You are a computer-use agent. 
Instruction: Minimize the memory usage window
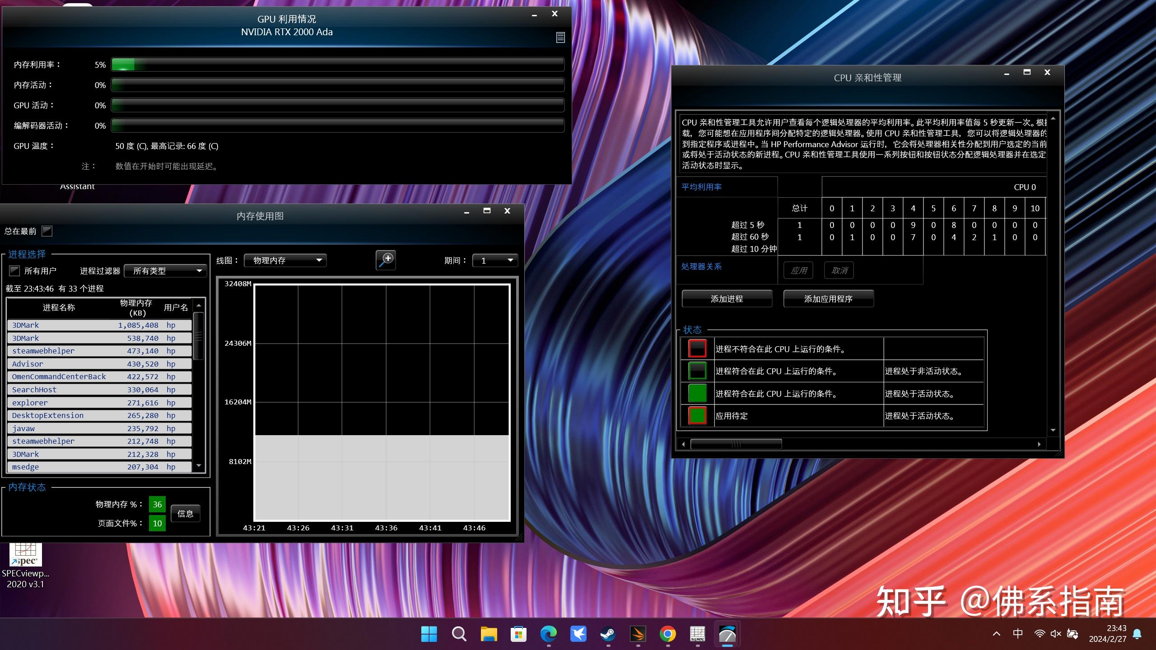466,211
